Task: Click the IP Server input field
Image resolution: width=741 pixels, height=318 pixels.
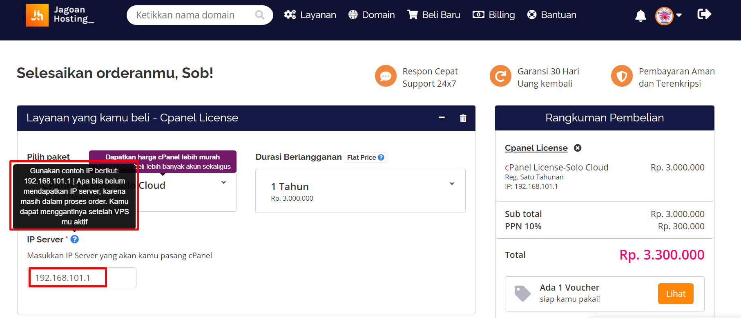Action: click(82, 278)
